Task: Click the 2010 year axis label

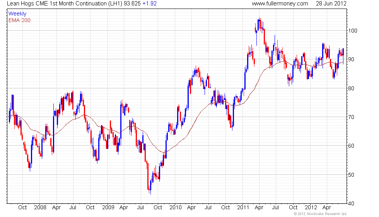Action: pos(176,208)
